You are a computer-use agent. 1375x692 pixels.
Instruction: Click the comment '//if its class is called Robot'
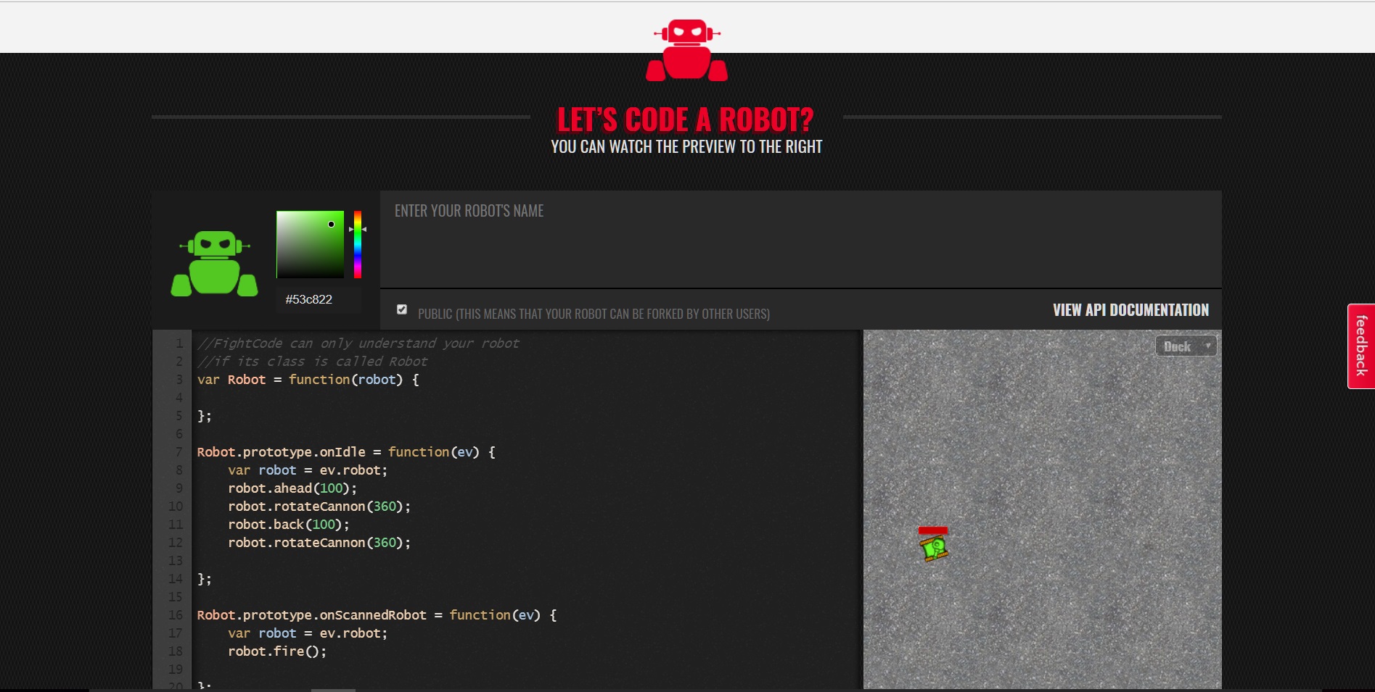pos(313,362)
